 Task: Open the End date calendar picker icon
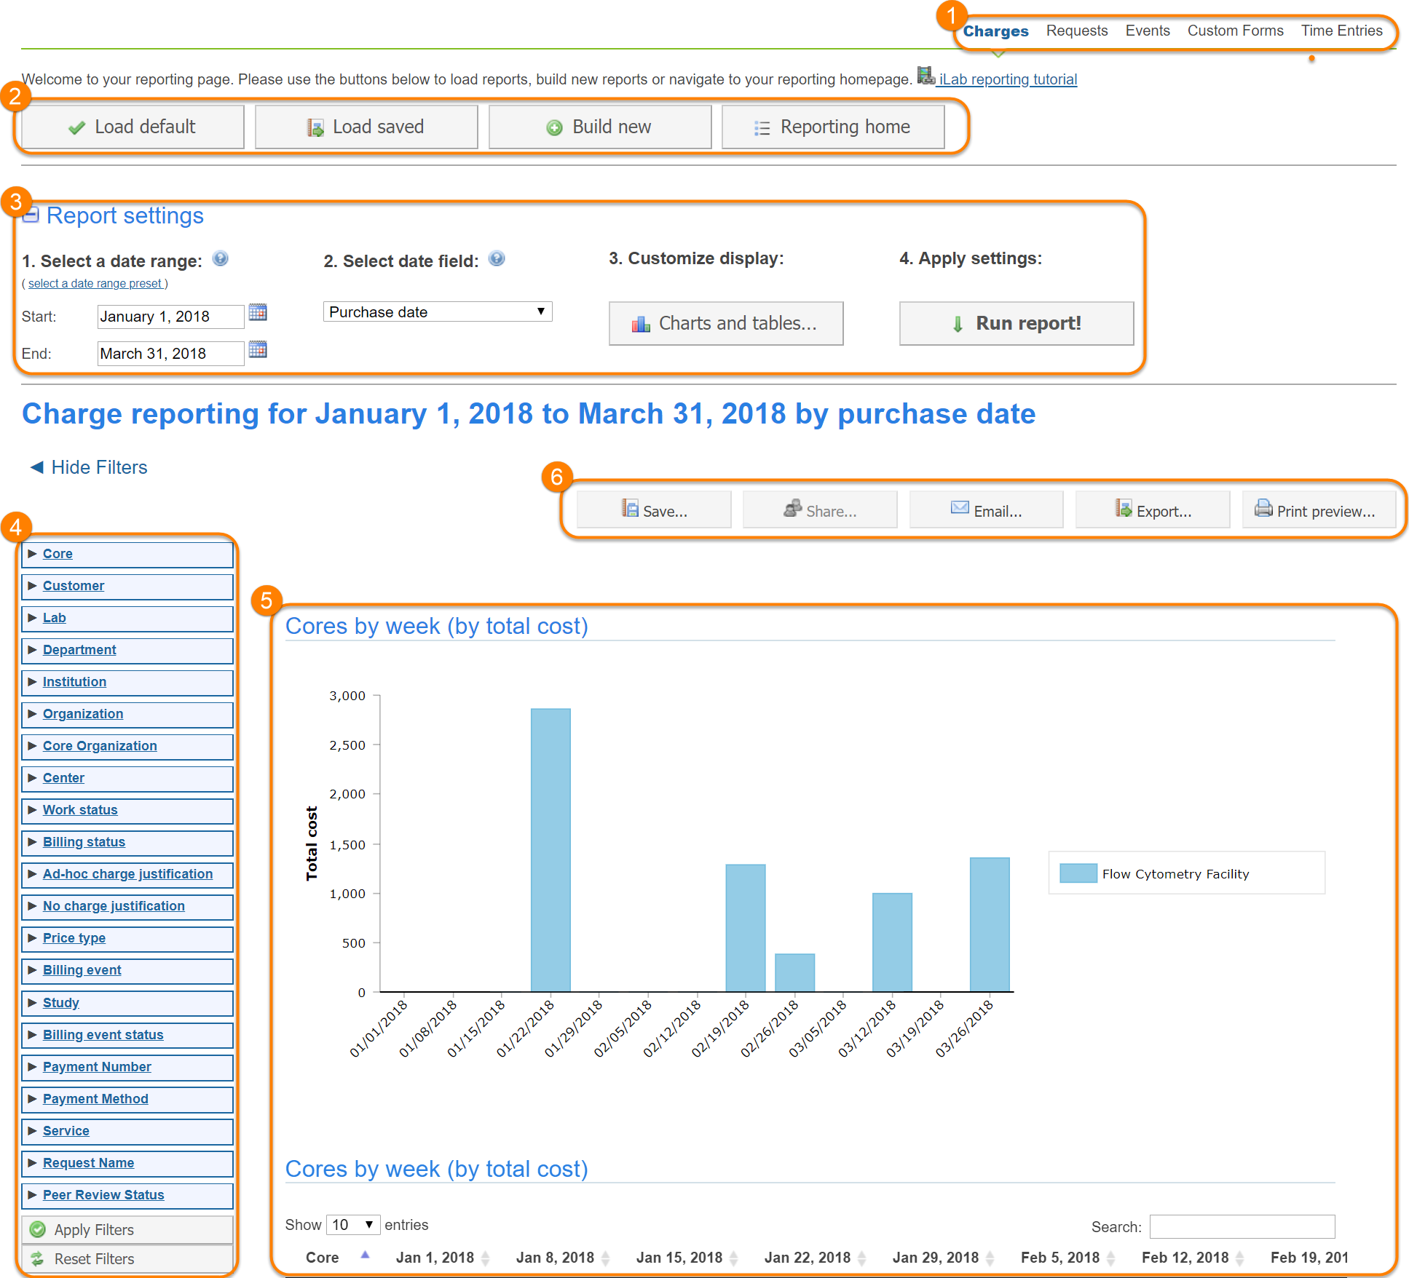coord(258,350)
